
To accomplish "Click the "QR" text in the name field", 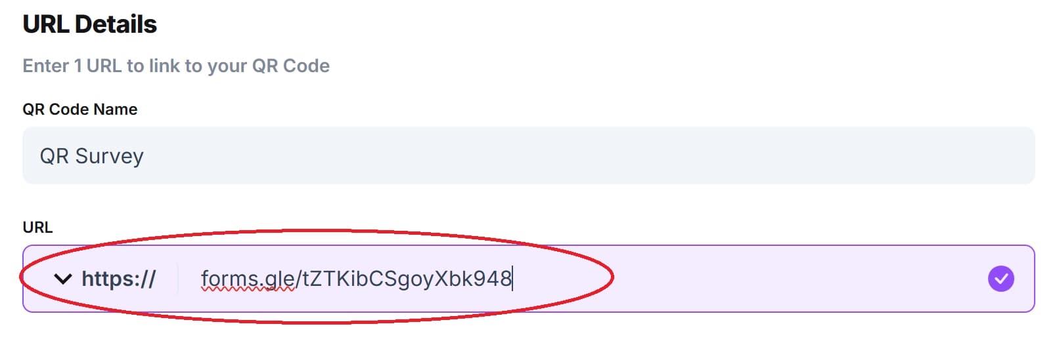I will [x=54, y=156].
